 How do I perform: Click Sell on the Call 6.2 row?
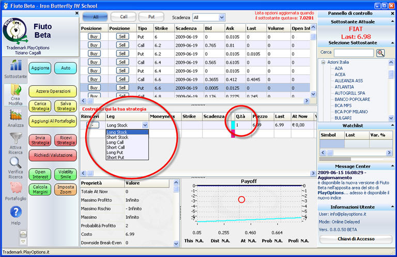[123, 45]
